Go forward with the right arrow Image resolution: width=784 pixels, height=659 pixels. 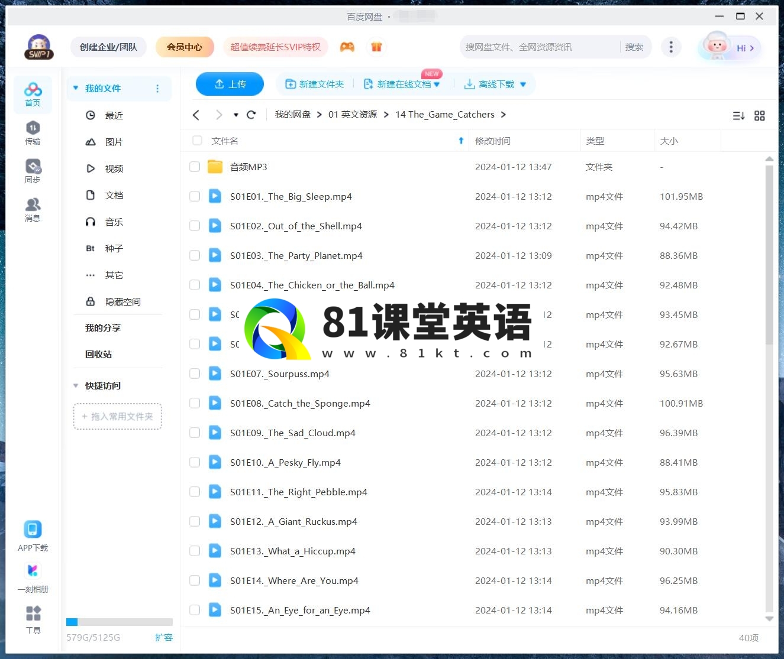pos(219,115)
